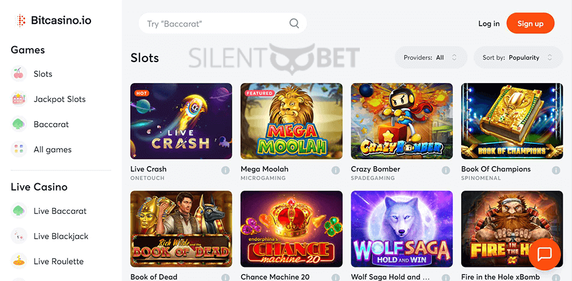The image size is (572, 281).
Task: Open the live chat bubble icon
Action: [x=545, y=254]
